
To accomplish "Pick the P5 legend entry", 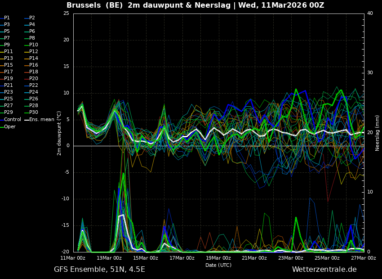I will click(x=5, y=31).
